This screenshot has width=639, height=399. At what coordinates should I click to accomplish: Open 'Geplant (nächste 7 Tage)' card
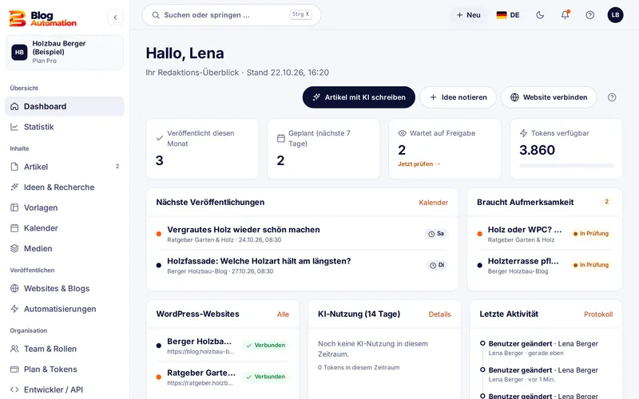pos(323,149)
